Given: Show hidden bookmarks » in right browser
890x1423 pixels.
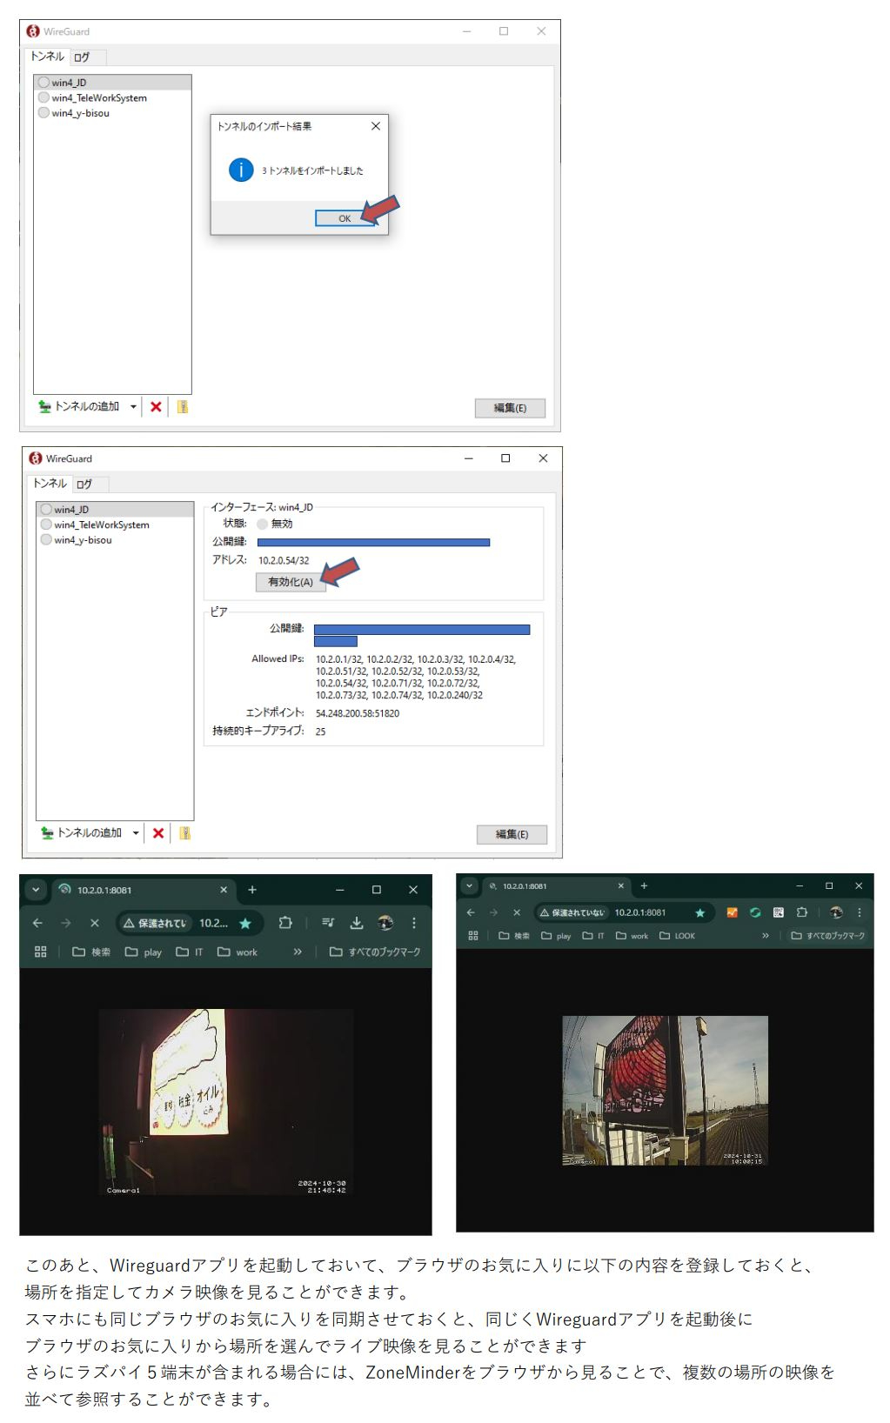Looking at the screenshot, I should coord(766,936).
